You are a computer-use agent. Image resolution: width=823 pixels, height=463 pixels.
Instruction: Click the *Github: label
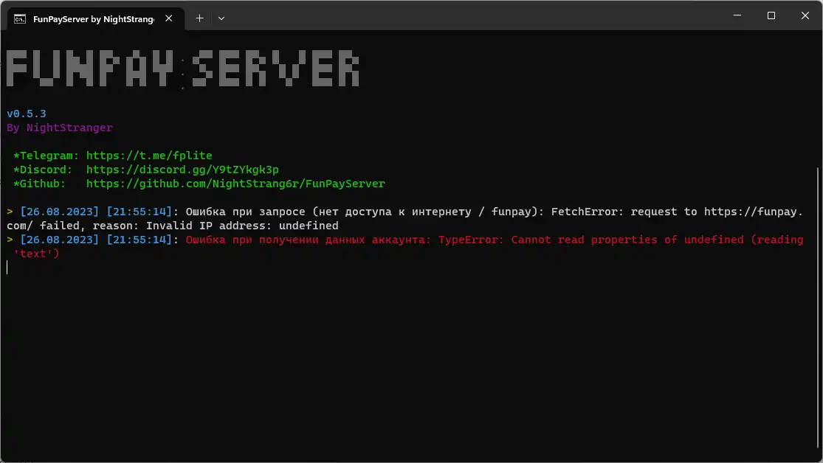pos(39,184)
